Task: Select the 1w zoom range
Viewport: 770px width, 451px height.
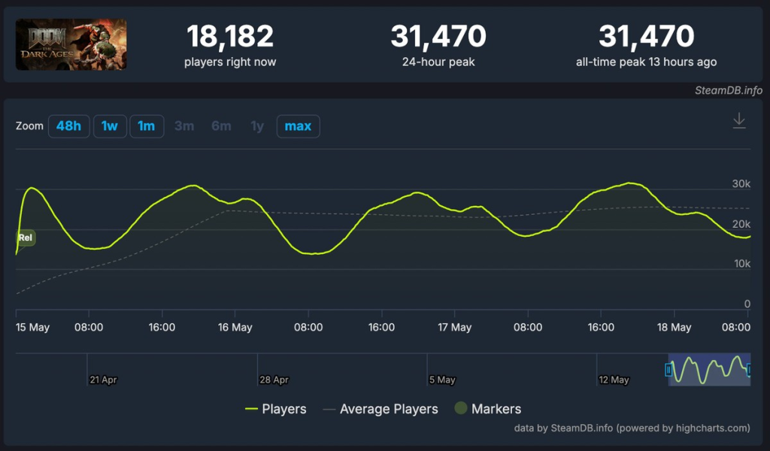Action: coord(110,126)
